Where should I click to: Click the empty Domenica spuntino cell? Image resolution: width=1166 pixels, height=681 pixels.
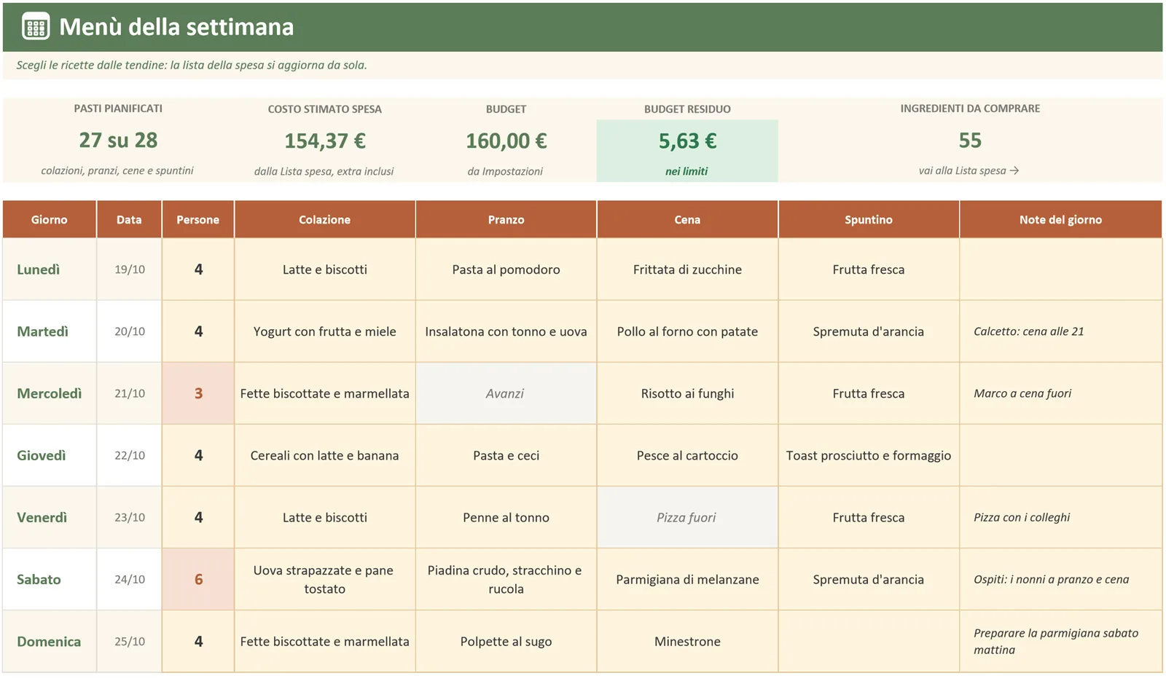coord(869,642)
